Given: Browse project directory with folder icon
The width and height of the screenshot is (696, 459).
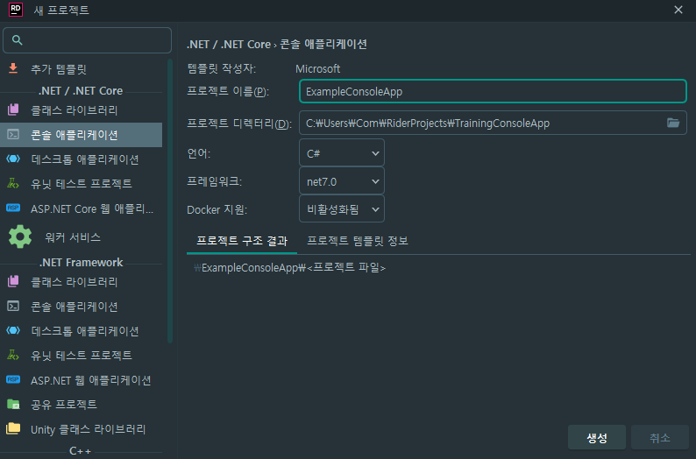Looking at the screenshot, I should click(673, 123).
